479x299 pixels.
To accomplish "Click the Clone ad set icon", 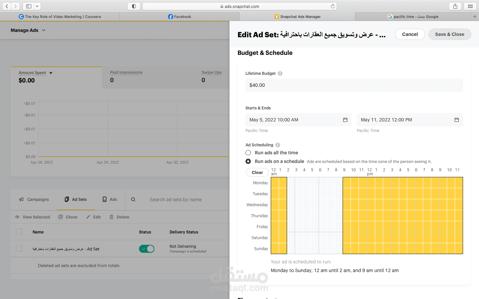I will tap(61, 217).
